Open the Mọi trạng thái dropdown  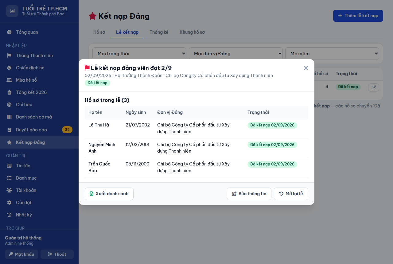point(139,53)
